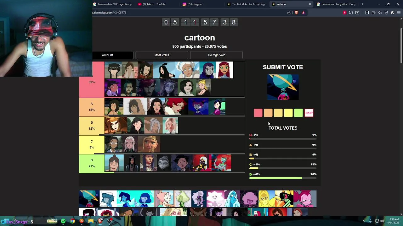Viewport: 403px width, 226px height.
Task: Select the white-haired Lapis thumbnail in queue
Action: click(x=108, y=199)
